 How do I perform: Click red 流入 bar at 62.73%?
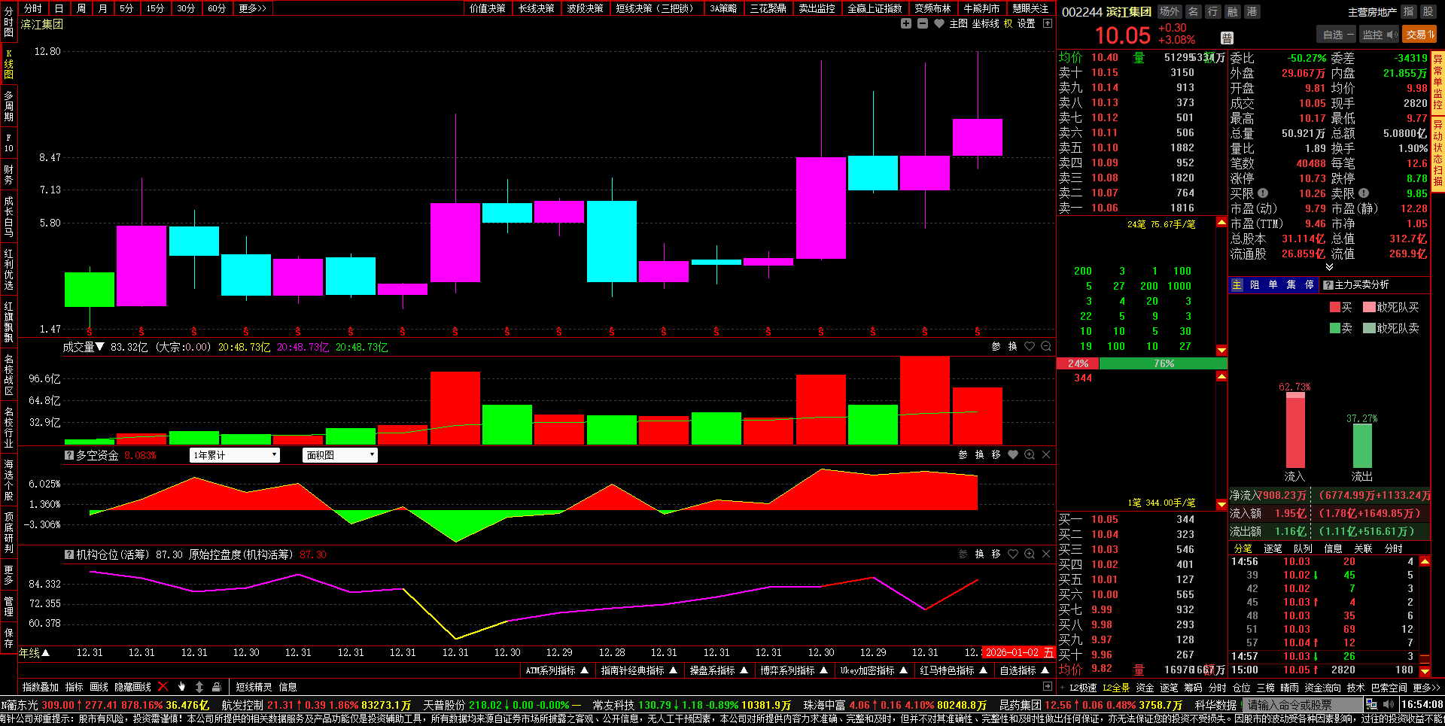[x=1295, y=430]
